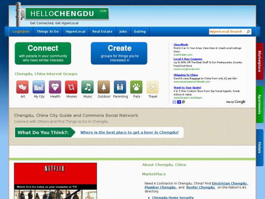This screenshot has height=199, width=265.
Task: Open the Travel interest group icon
Action: tap(152, 87)
